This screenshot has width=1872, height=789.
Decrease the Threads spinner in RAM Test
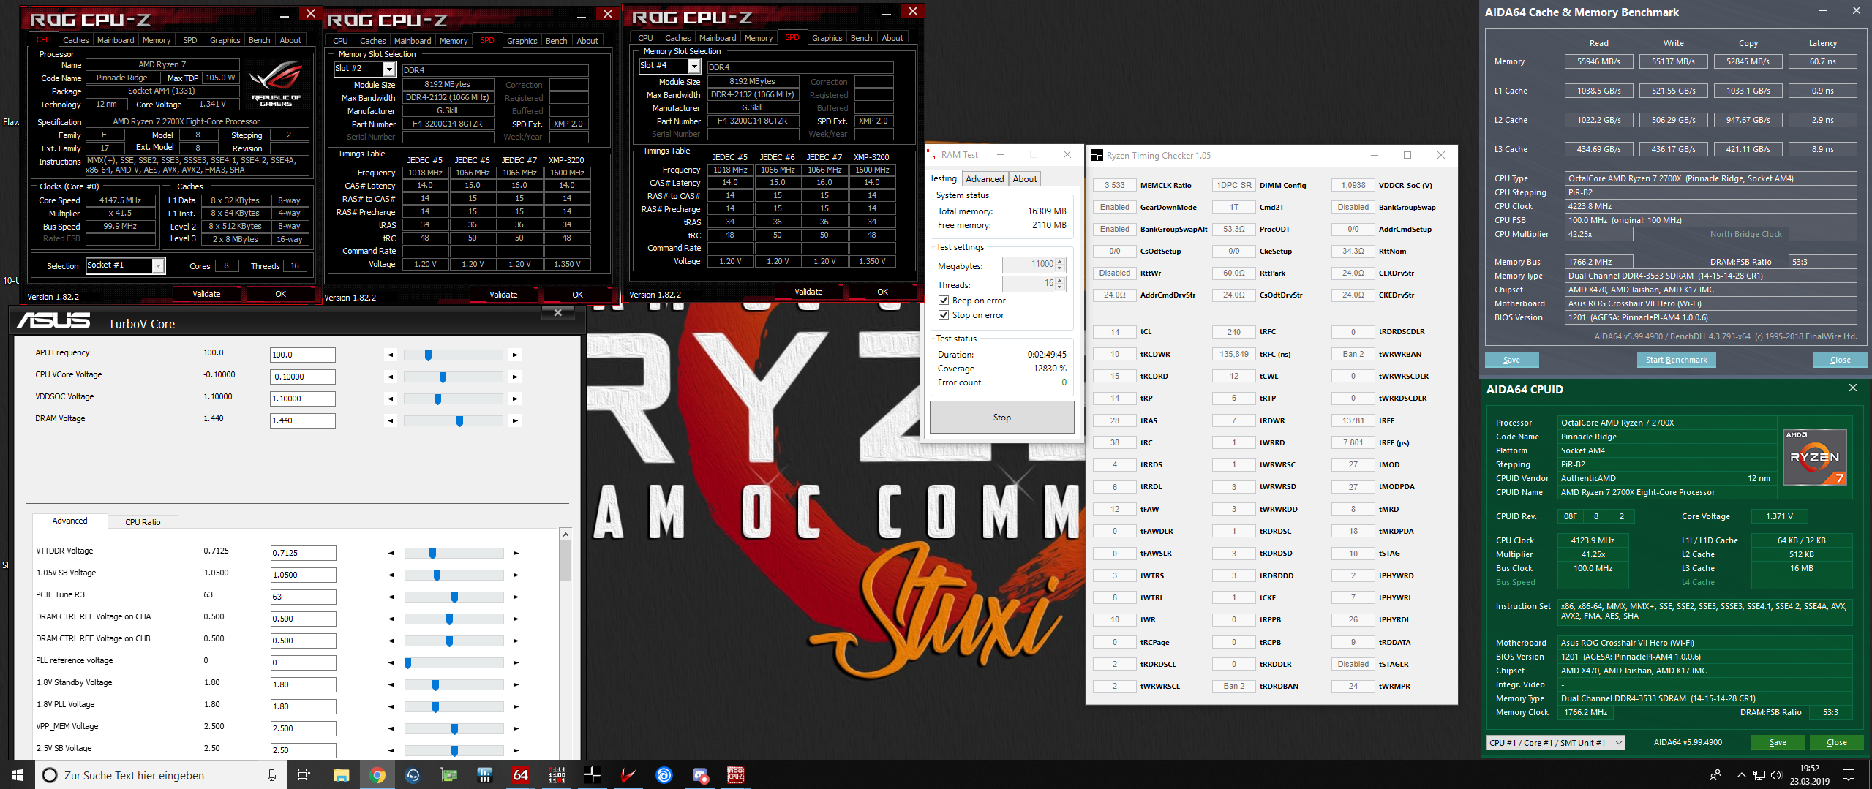pyautogui.click(x=1060, y=287)
